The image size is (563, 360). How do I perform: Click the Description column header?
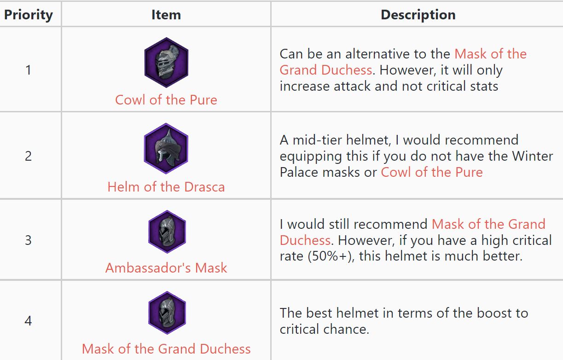pos(418,15)
